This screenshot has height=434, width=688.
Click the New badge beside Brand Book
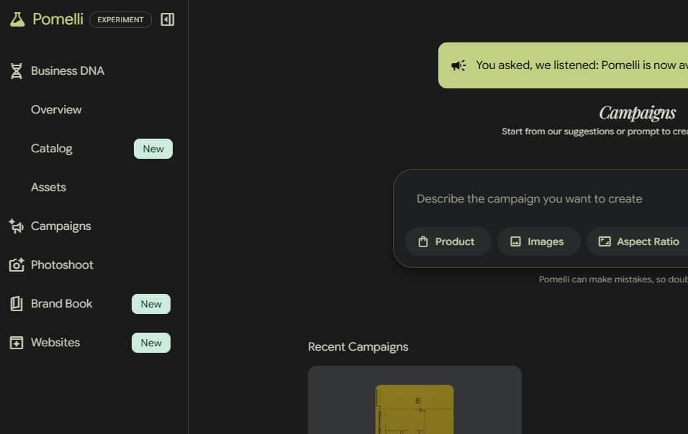[x=151, y=304]
